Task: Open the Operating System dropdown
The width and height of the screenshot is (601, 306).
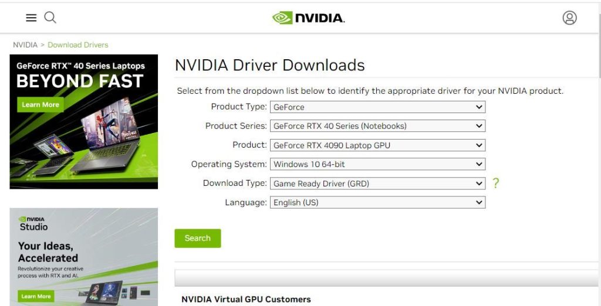Action: pyautogui.click(x=377, y=165)
